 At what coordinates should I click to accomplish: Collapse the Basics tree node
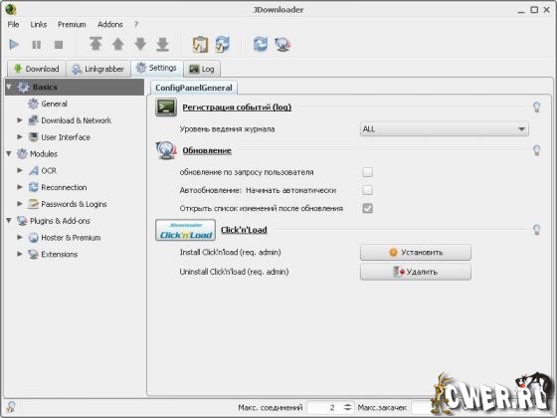tap(9, 87)
